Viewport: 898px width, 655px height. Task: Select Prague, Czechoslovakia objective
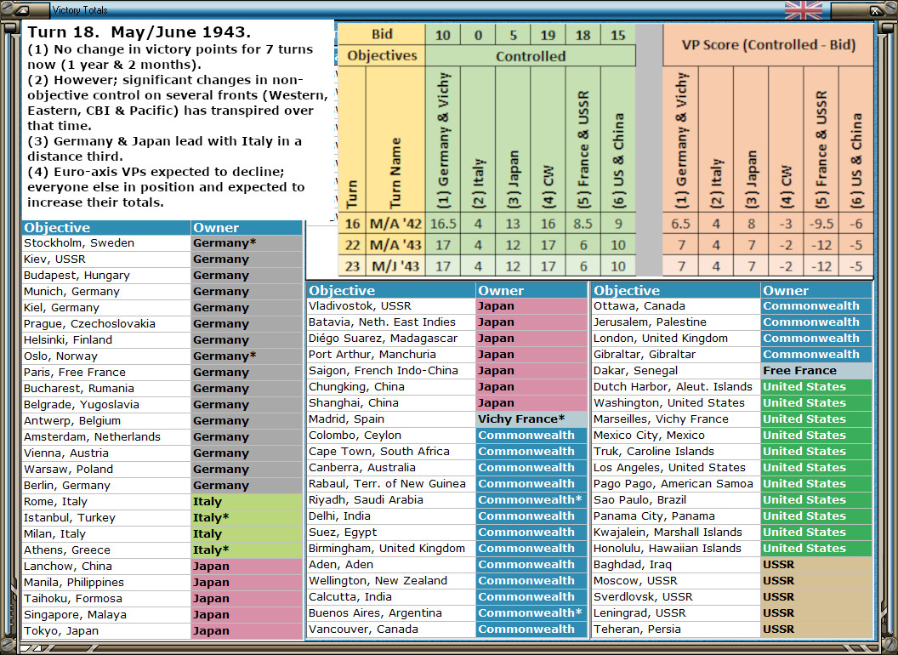(106, 323)
